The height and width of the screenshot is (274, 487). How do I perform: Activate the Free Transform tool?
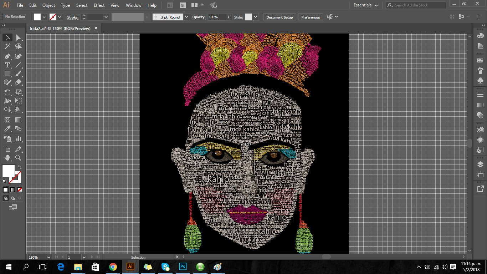pyautogui.click(x=18, y=101)
